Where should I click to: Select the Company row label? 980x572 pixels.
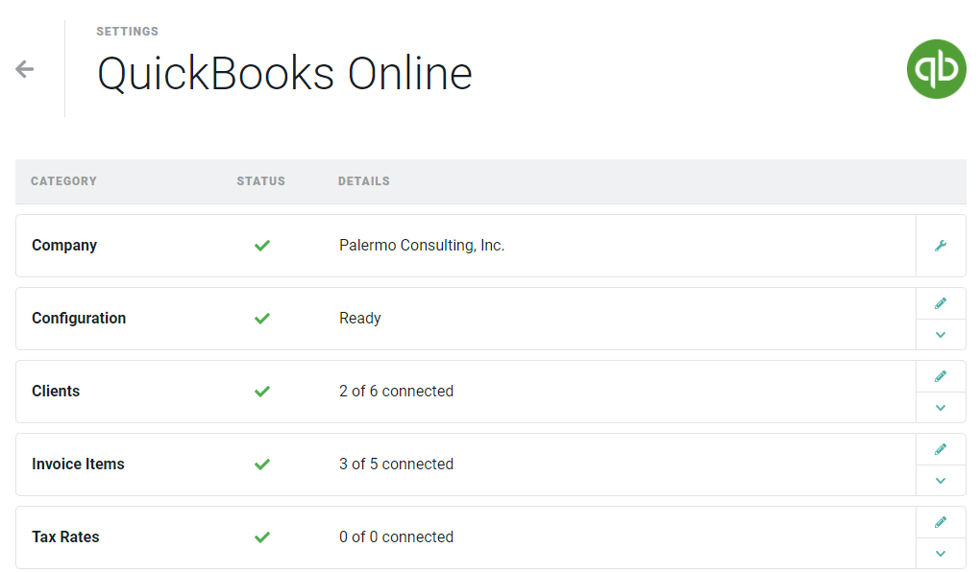(64, 246)
